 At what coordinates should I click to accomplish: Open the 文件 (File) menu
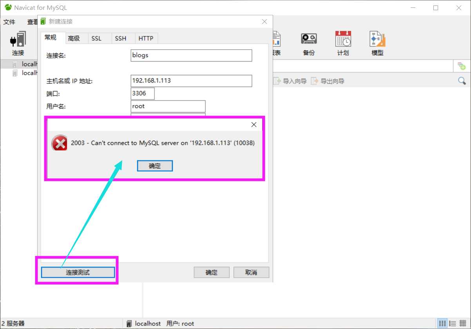9,22
